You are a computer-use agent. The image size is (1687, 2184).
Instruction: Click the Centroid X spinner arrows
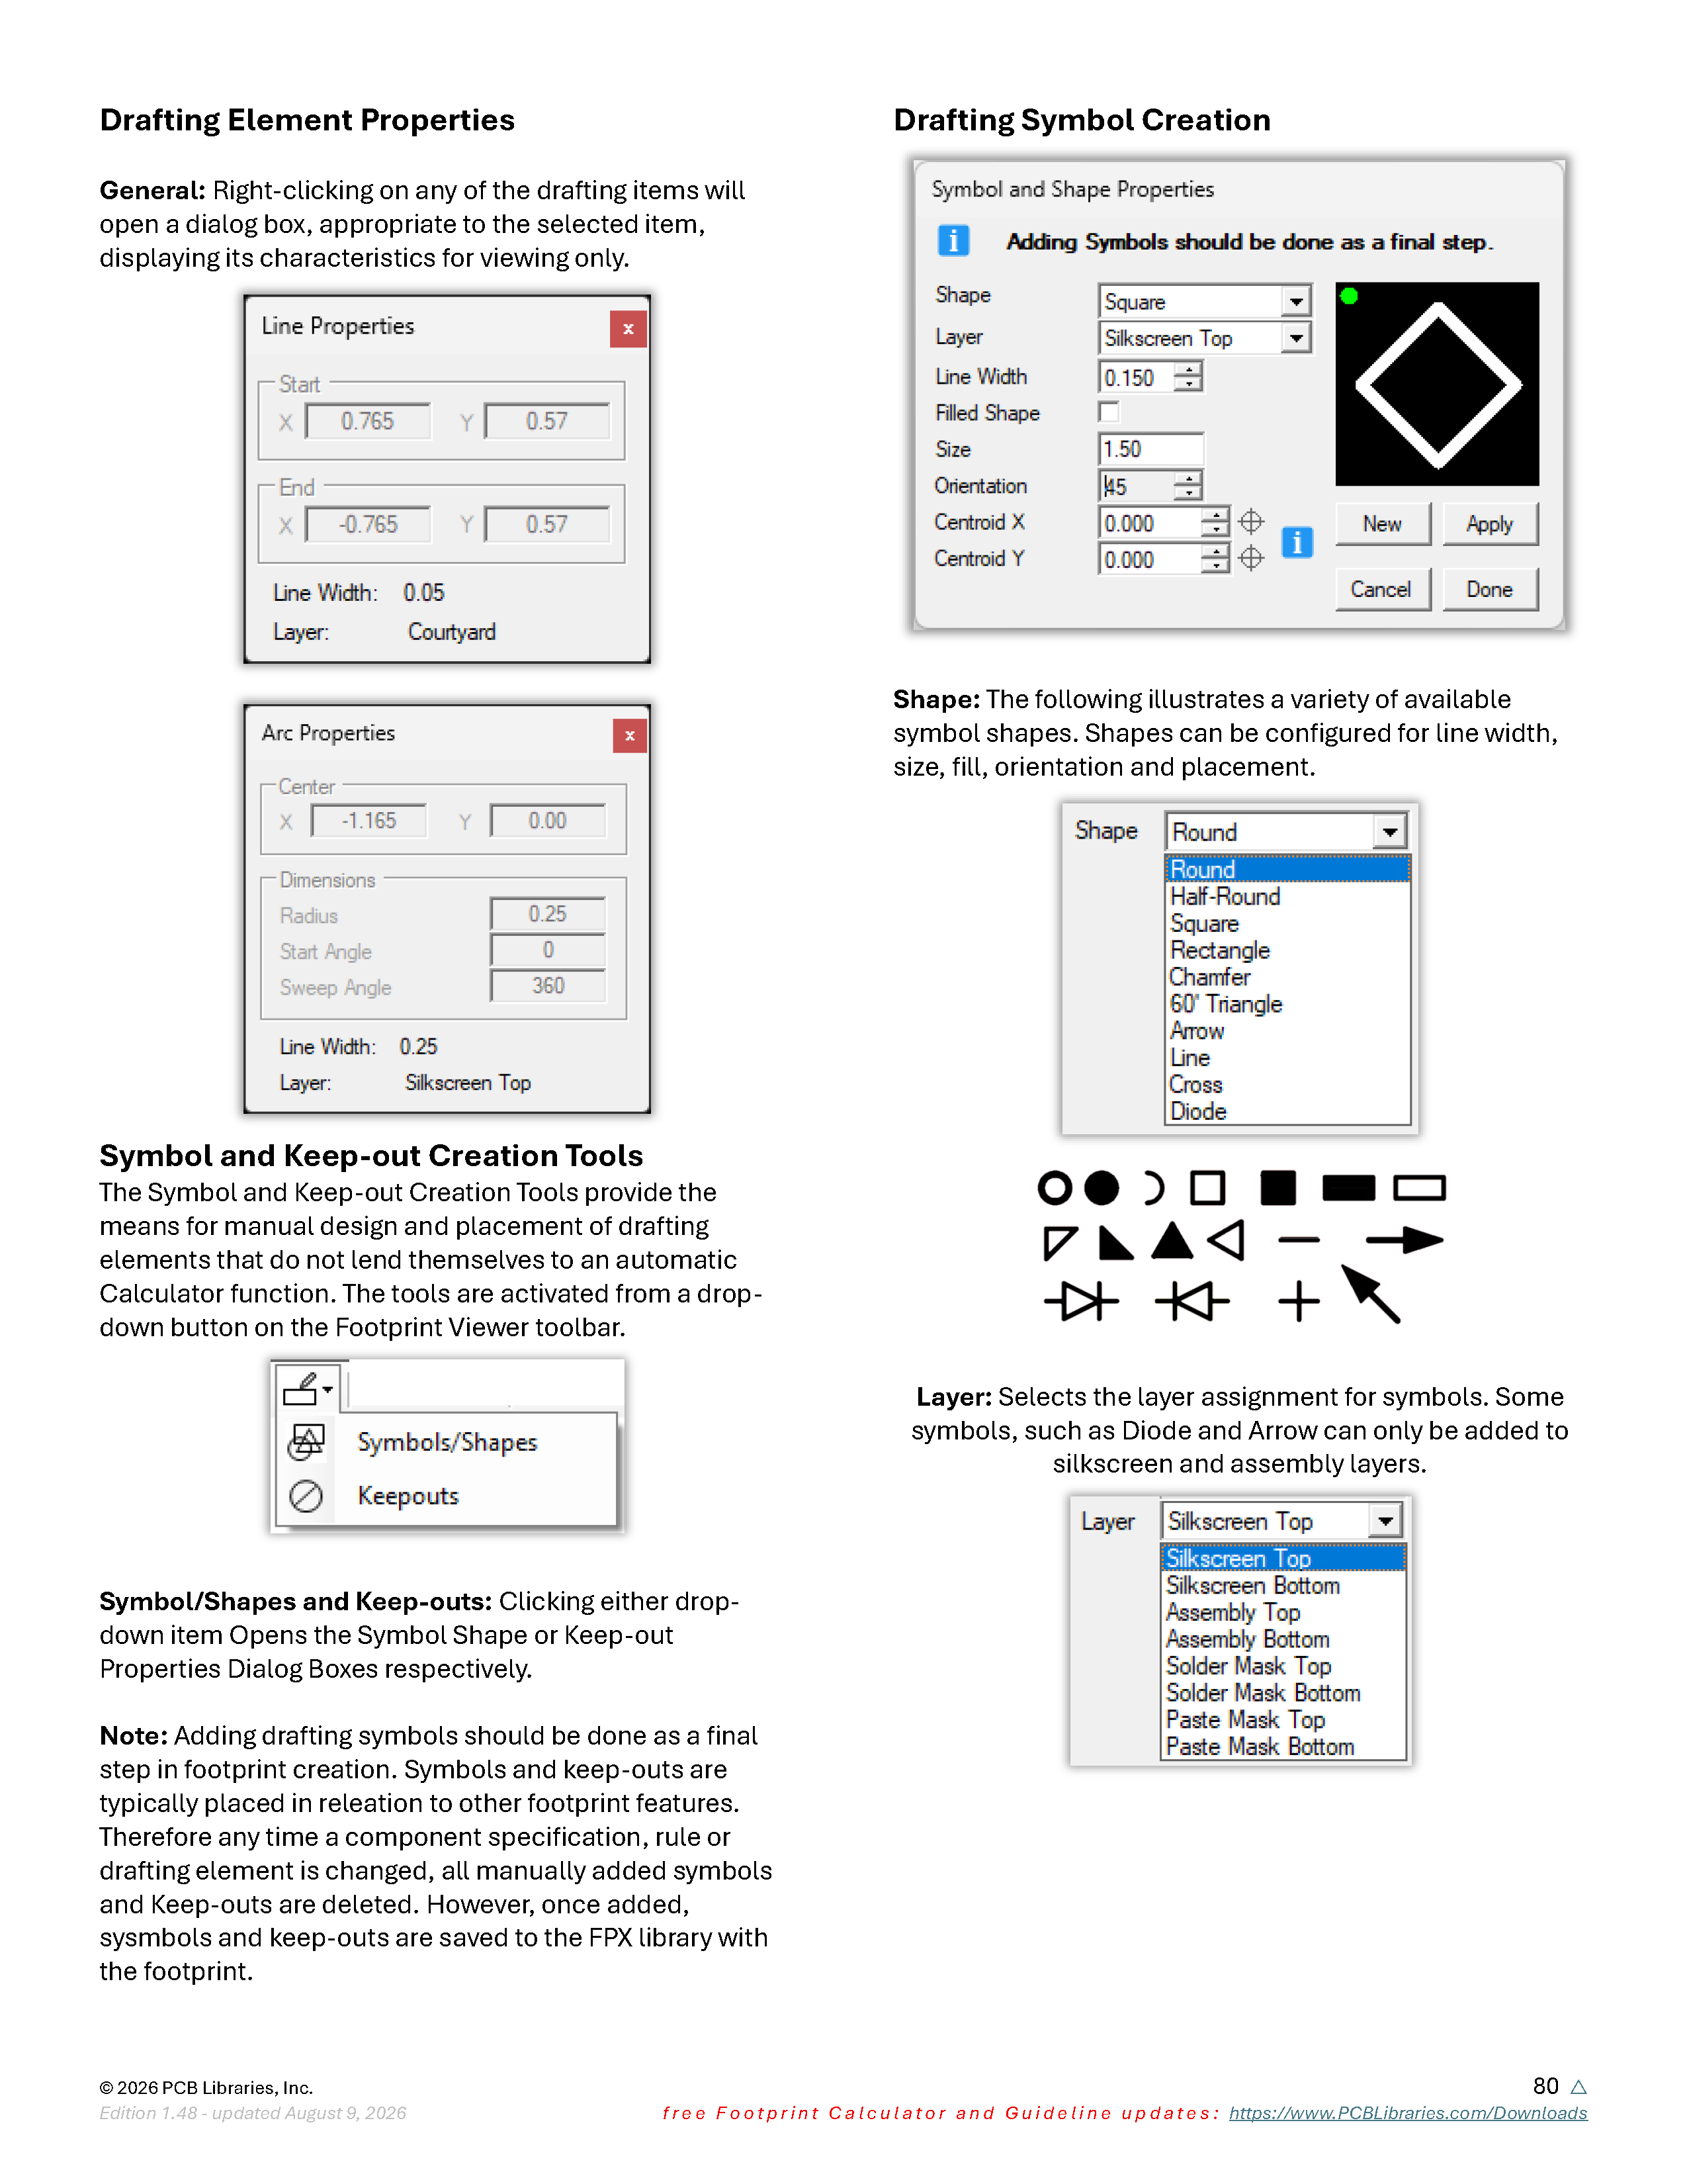[1215, 522]
